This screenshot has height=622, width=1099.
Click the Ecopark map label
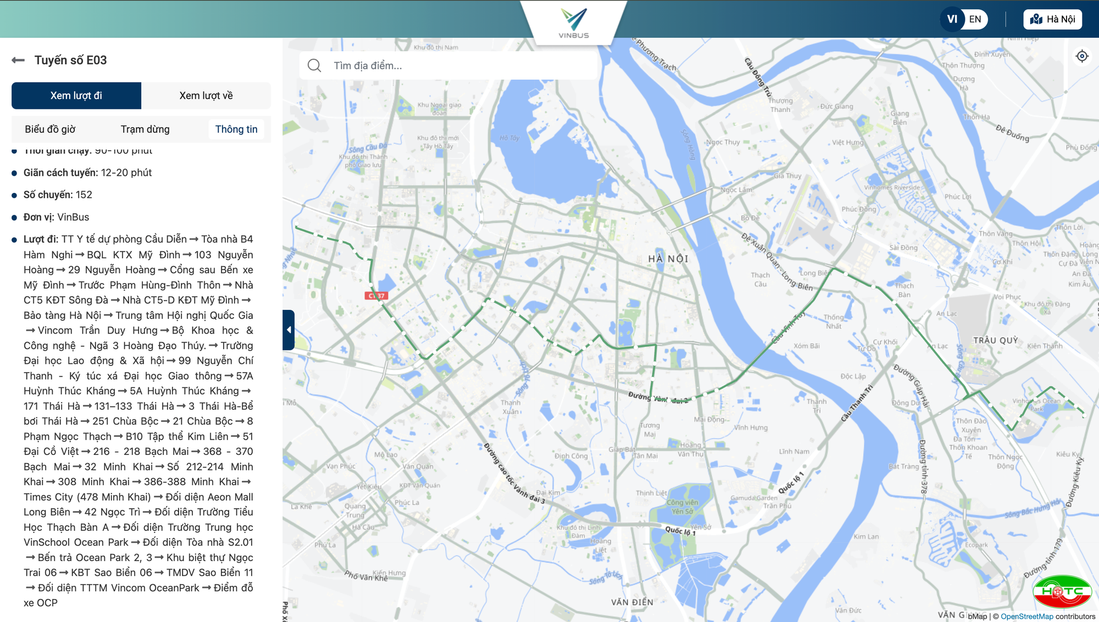(976, 545)
